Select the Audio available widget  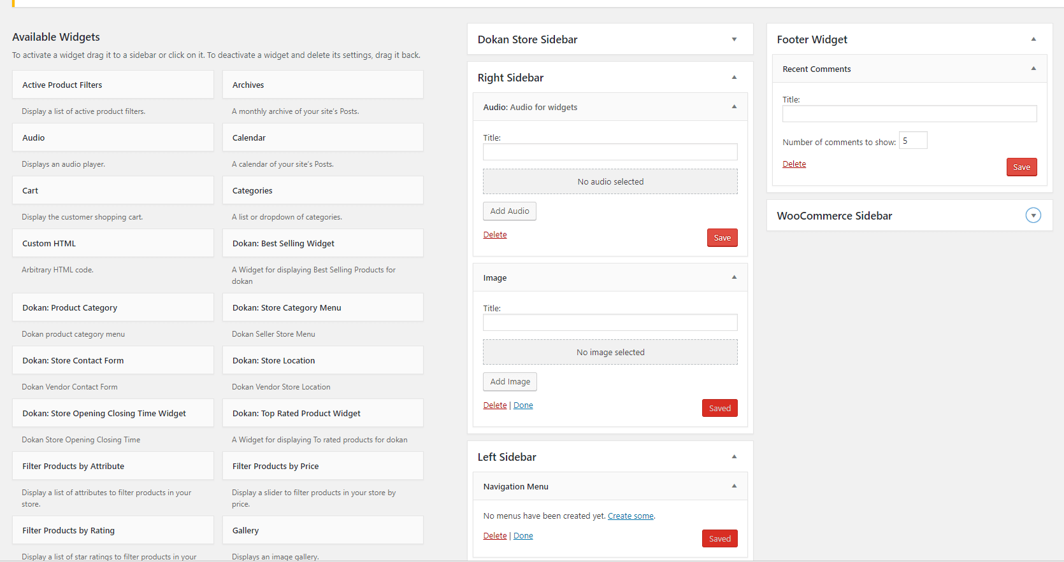[x=113, y=137]
